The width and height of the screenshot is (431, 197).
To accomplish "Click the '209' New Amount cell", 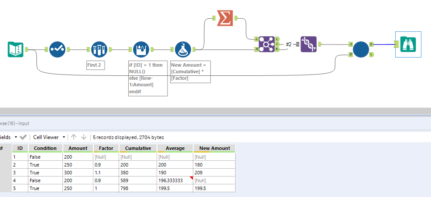I will (x=214, y=173).
